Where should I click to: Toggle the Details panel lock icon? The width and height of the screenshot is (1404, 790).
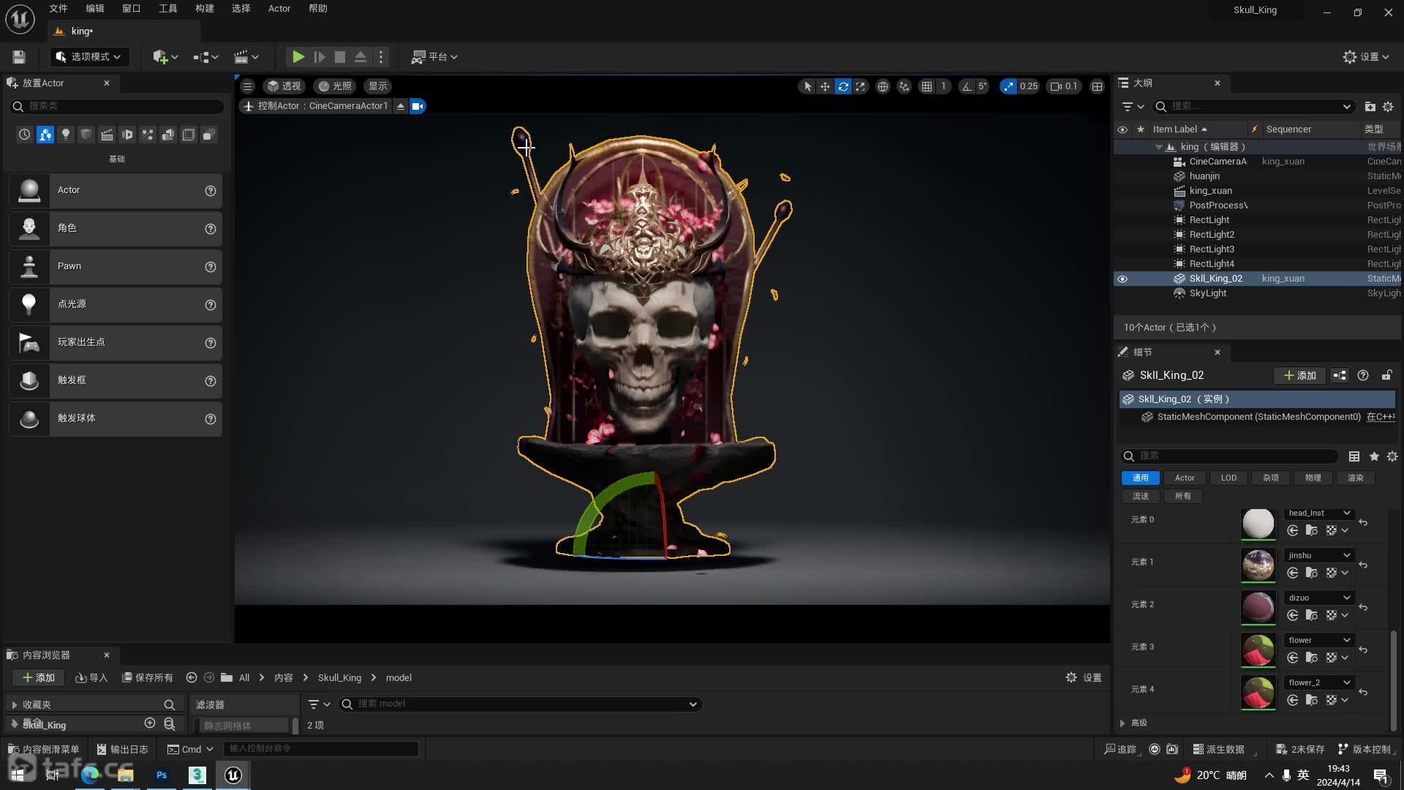(1386, 375)
